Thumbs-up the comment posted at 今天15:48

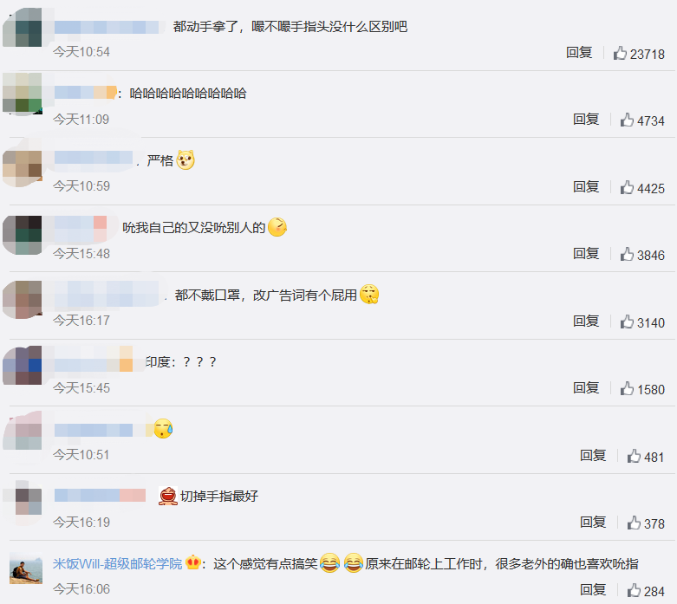pos(627,254)
